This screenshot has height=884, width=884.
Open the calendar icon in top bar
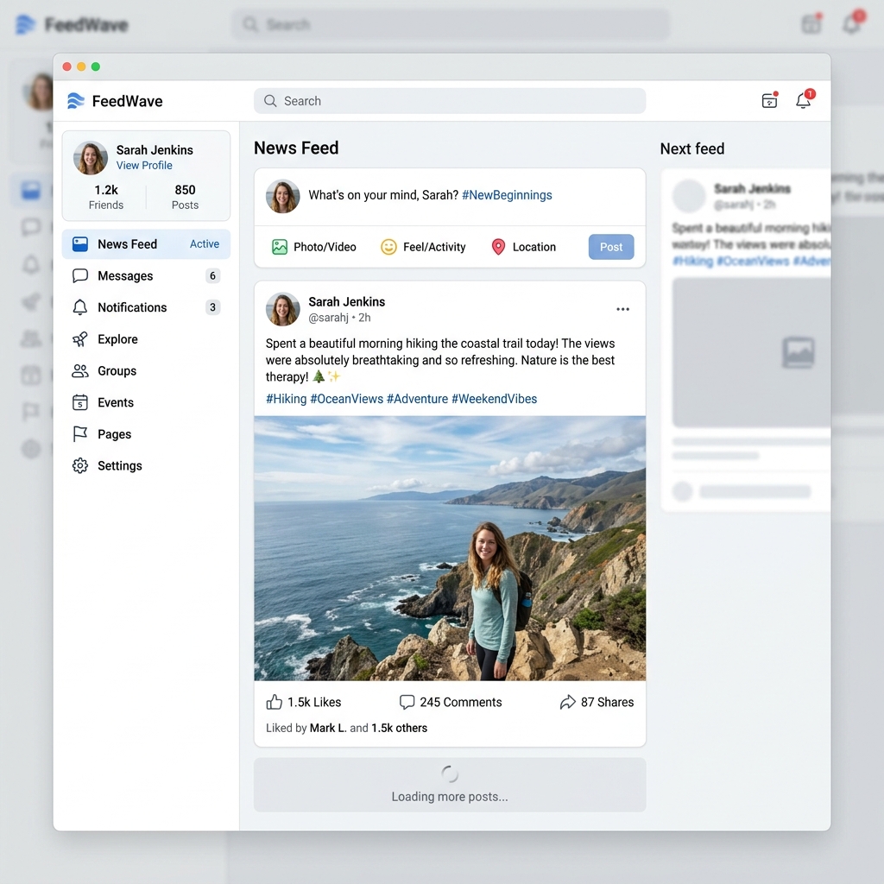769,100
